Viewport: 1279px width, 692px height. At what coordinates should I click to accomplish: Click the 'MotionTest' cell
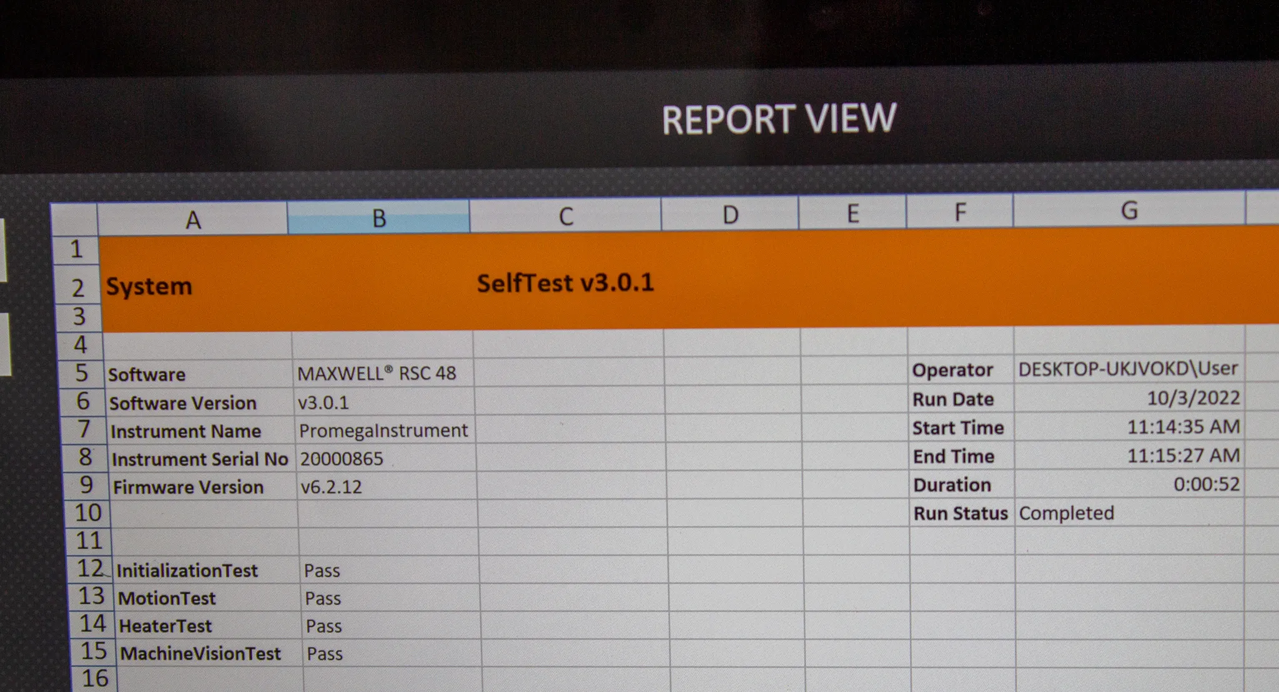coord(207,598)
